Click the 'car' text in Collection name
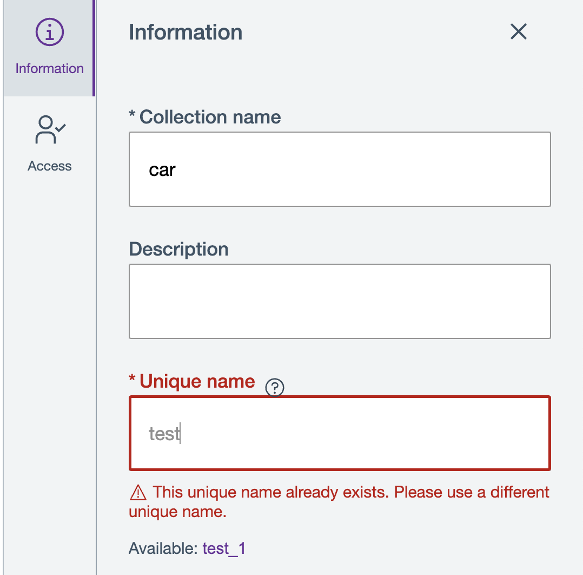The height and width of the screenshot is (575, 583). click(x=162, y=170)
